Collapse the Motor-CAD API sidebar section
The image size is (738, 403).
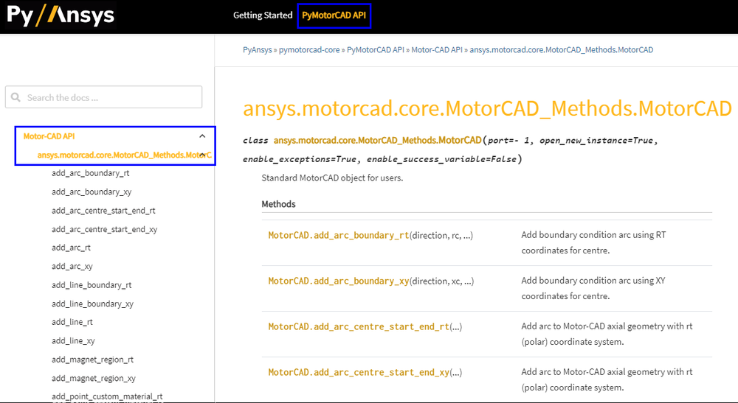coord(202,136)
